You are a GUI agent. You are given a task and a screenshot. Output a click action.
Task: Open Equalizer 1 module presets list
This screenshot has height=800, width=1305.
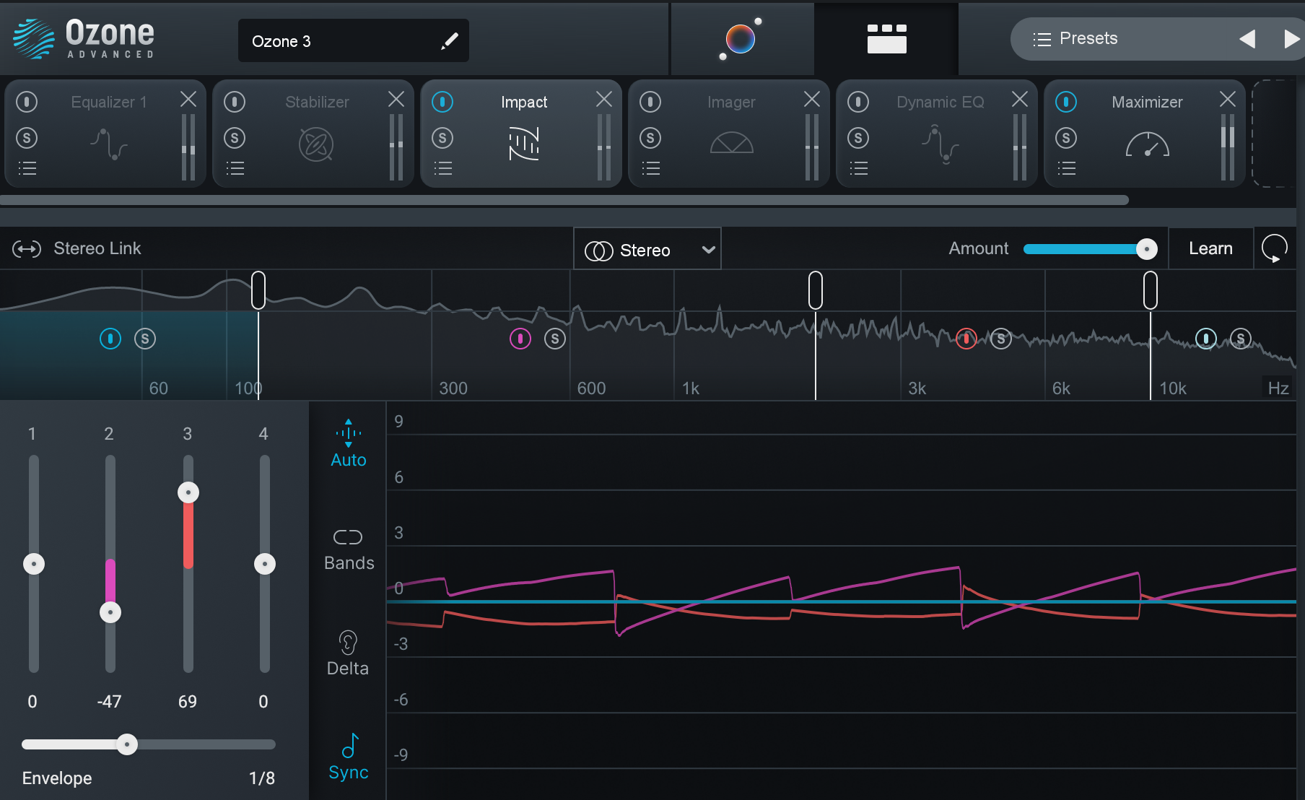27,169
